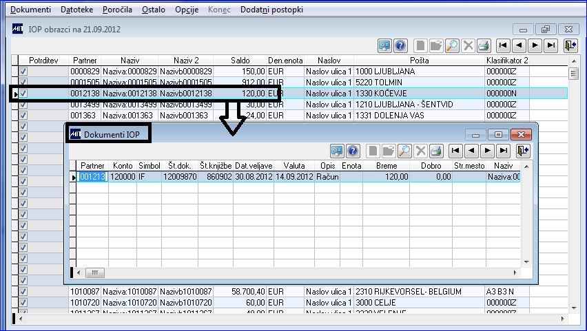
Task: Select the Partner cell 001213 in Dokumenti IOP
Action: 92,177
